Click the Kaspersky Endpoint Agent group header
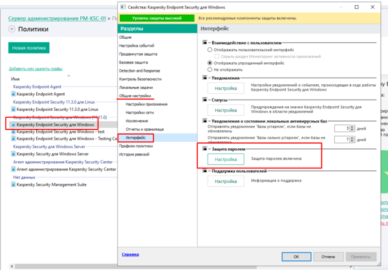 (x=37, y=87)
